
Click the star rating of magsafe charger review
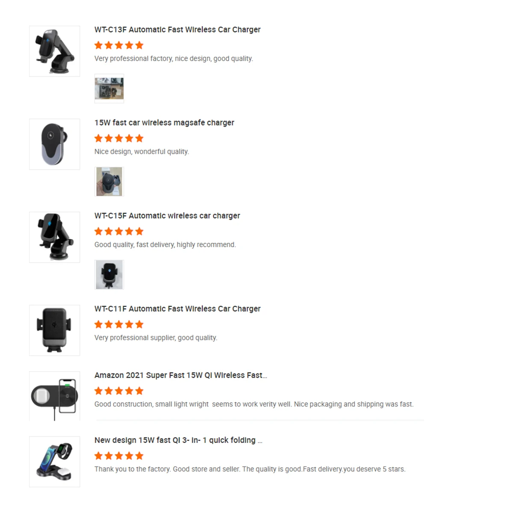click(x=119, y=138)
